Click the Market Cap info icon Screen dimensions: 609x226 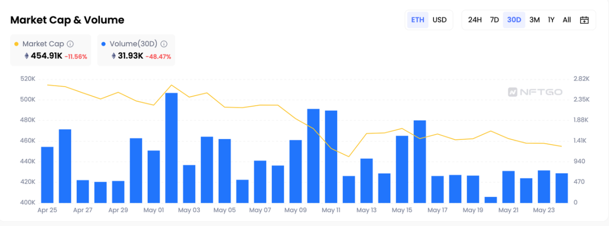(70, 44)
